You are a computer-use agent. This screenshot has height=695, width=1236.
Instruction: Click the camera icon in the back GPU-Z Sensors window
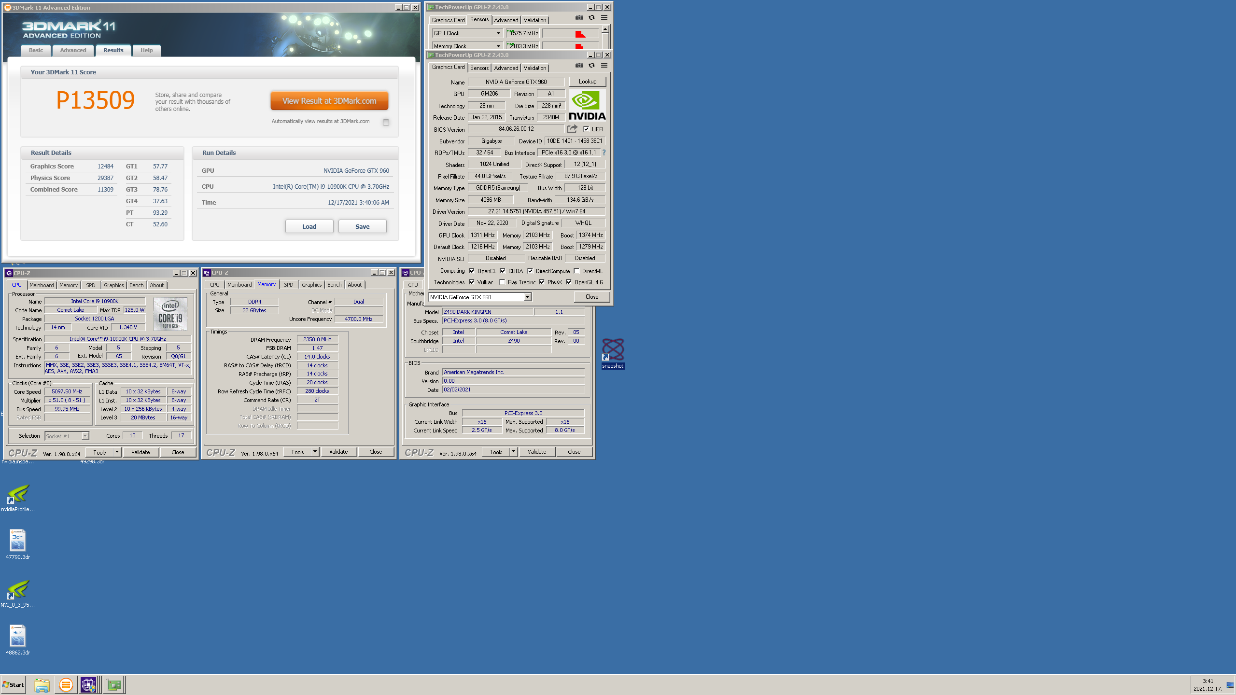click(579, 18)
